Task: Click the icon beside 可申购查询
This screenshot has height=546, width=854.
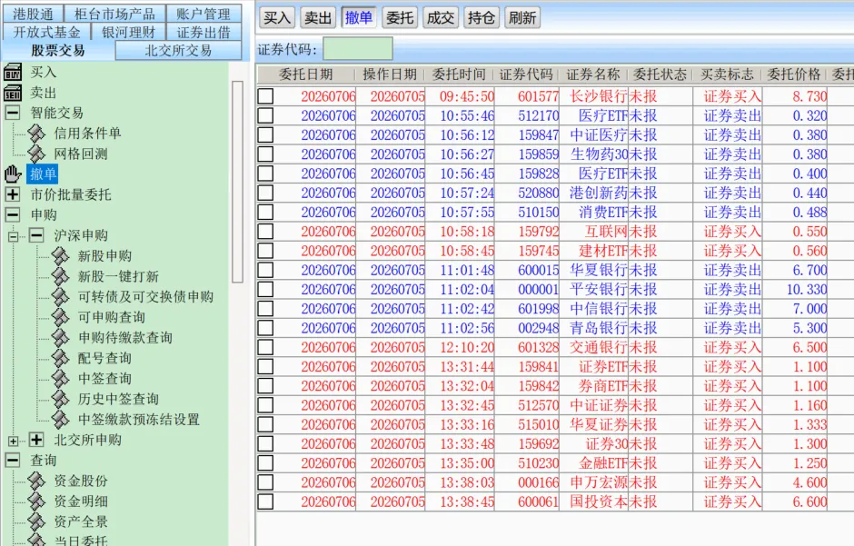Action: click(x=61, y=317)
